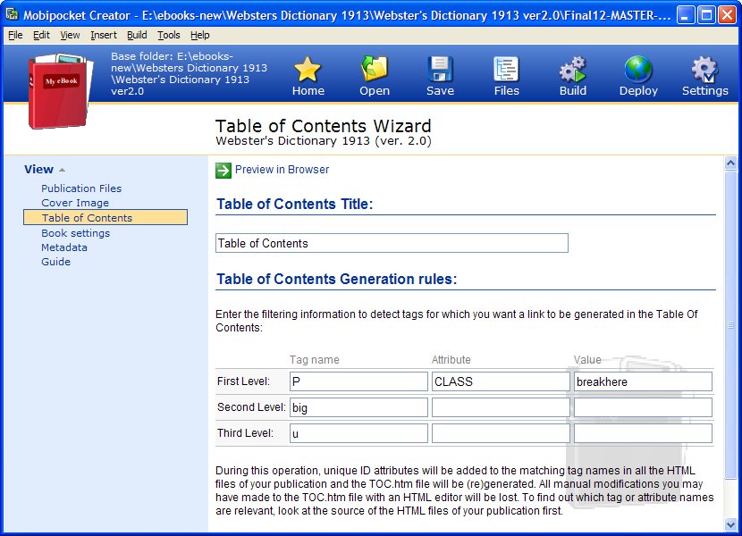Viewport: 742px width, 536px height.
Task: Show the Files list icon
Action: pyautogui.click(x=506, y=69)
